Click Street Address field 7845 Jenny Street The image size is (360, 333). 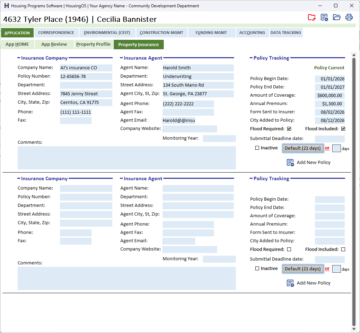86,94
